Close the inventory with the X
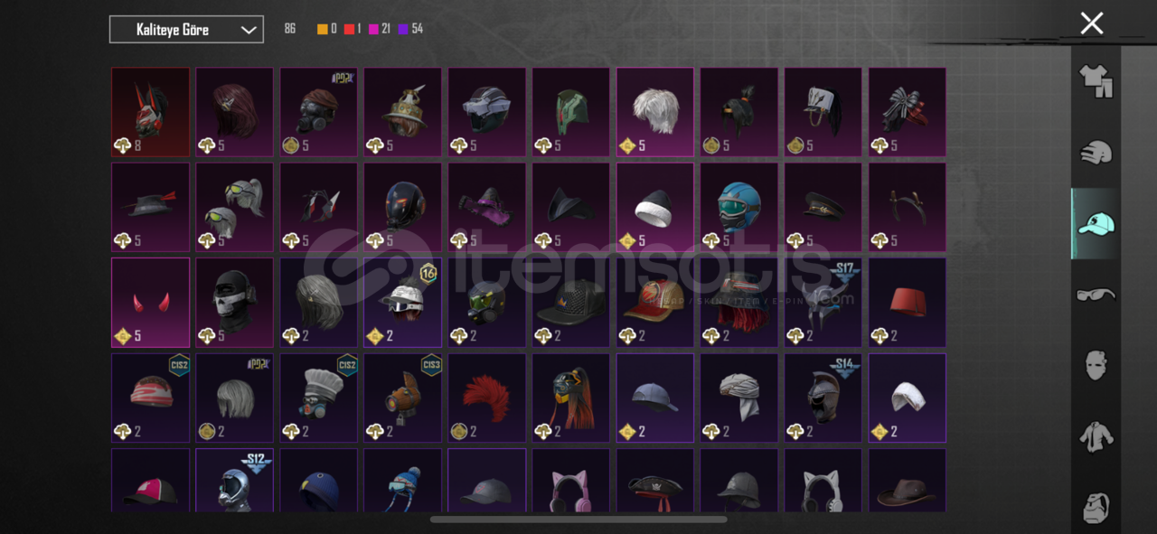Viewport: 1157px width, 534px height. (1092, 23)
